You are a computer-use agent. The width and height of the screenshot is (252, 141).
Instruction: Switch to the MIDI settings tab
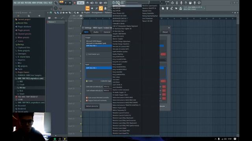coord(86,32)
